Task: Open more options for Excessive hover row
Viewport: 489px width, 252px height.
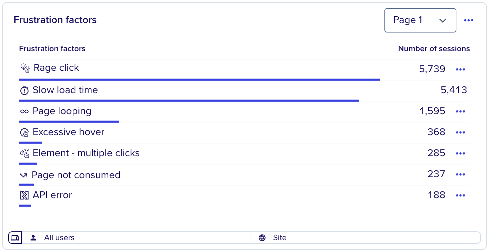Action: click(x=460, y=132)
